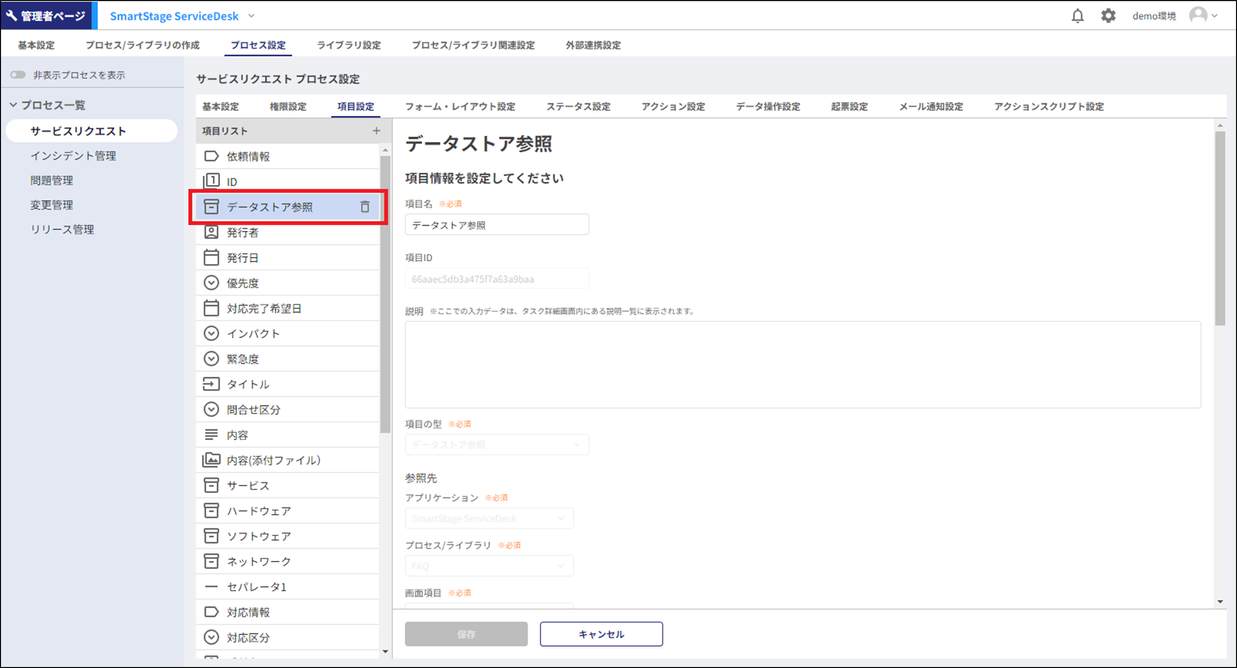The image size is (1237, 668).
Task: Switch to ステータス設定 tab
Action: 578,107
